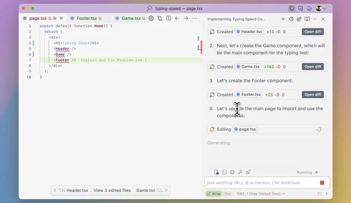Viewport: 351px width, 203px height.
Task: Go to previous edited file Header.tsx
Action: tap(71, 190)
